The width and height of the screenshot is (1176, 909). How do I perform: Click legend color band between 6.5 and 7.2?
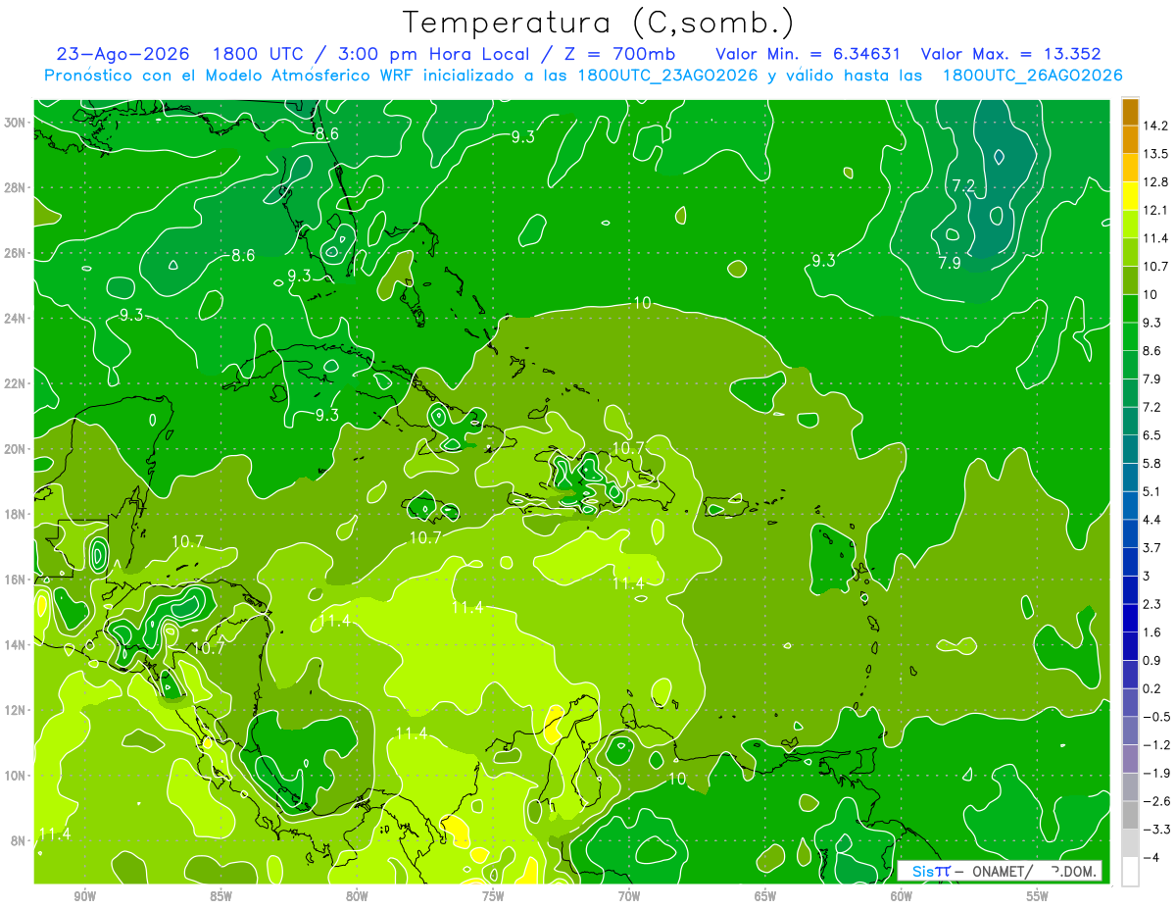(x=1130, y=421)
